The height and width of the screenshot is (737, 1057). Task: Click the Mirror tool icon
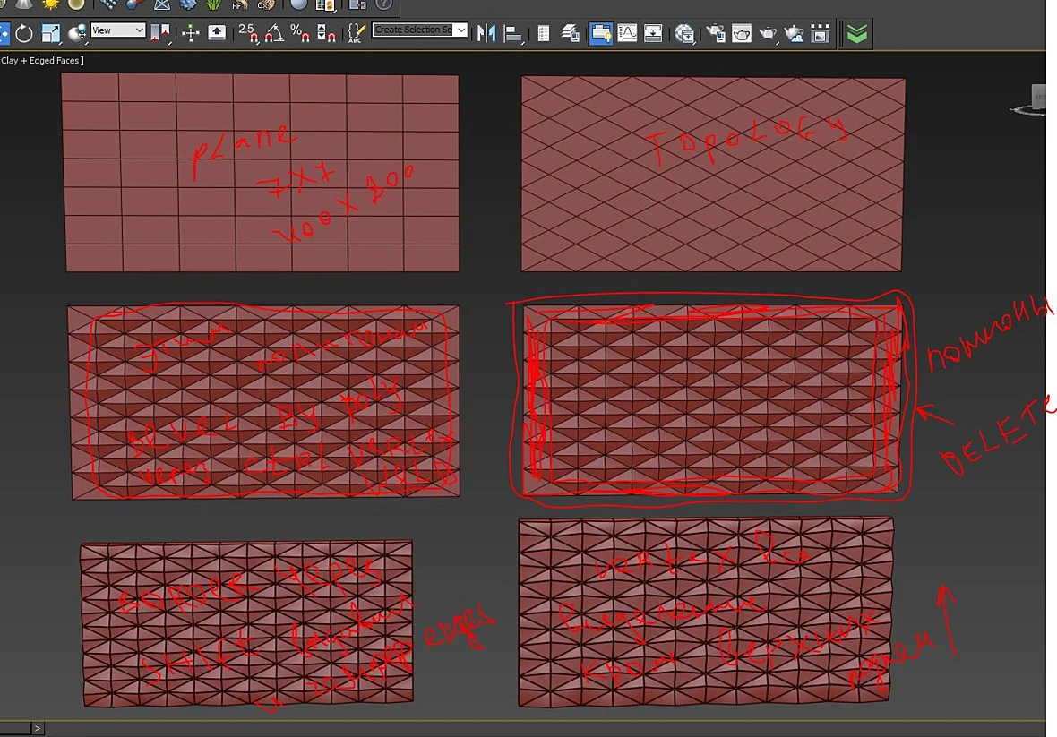pyautogui.click(x=486, y=33)
